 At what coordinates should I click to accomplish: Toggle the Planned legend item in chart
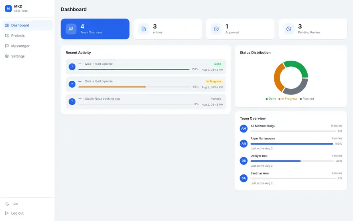pyautogui.click(x=306, y=99)
